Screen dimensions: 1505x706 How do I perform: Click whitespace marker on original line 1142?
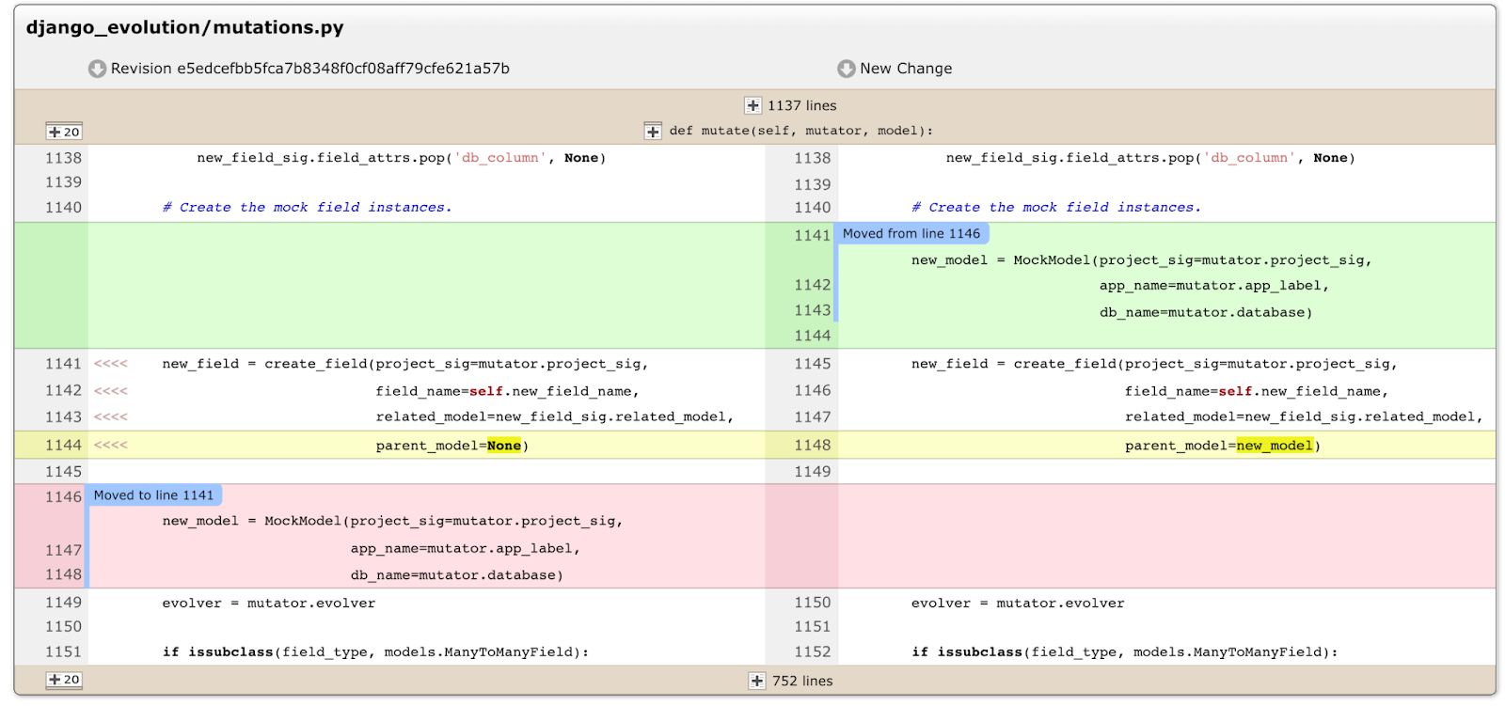[x=111, y=390]
